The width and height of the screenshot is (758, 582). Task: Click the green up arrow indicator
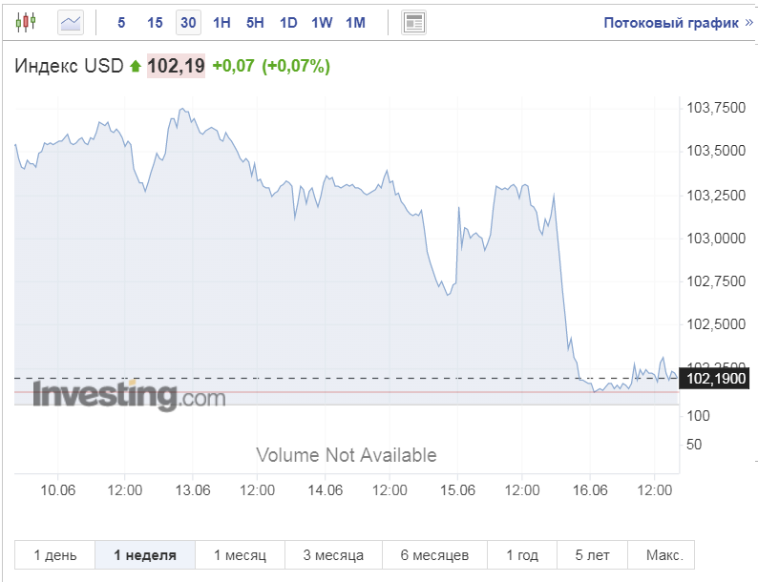(x=136, y=67)
